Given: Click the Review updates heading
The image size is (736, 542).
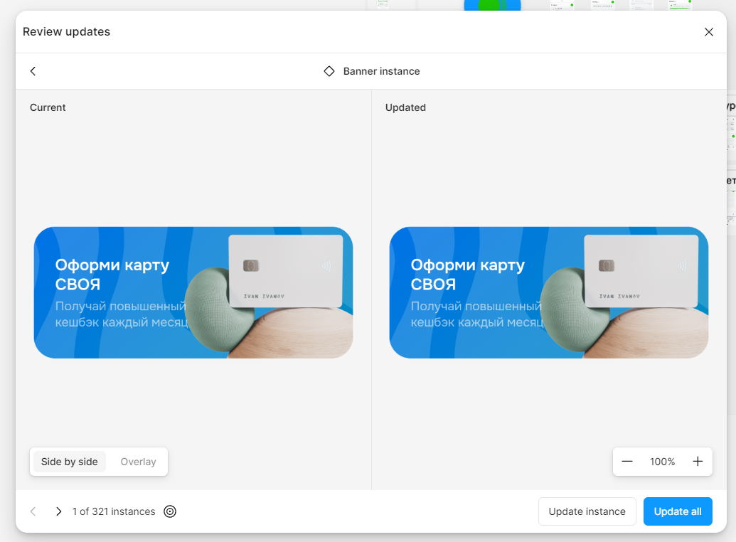Looking at the screenshot, I should pyautogui.click(x=67, y=31).
